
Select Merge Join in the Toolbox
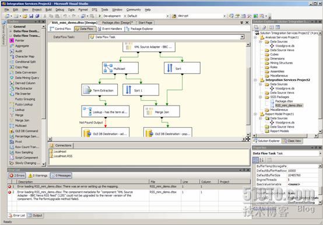point(22,121)
